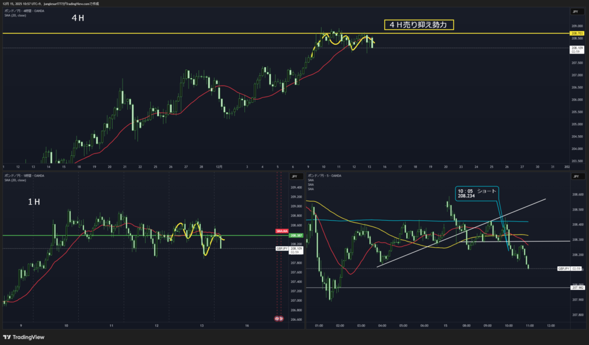Click the TradingView logo in bottom-left corner

[x=24, y=337]
